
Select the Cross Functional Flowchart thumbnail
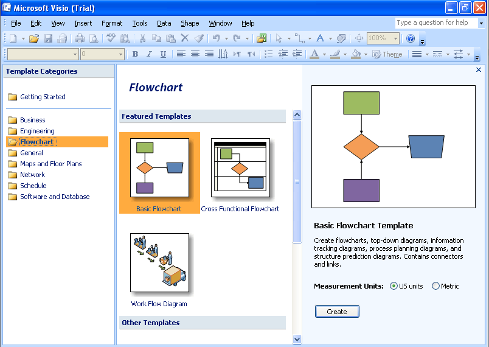pos(240,168)
